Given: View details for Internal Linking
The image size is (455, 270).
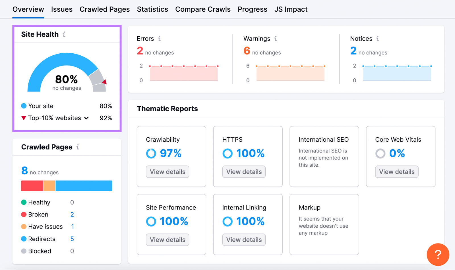Looking at the screenshot, I should pyautogui.click(x=244, y=240).
